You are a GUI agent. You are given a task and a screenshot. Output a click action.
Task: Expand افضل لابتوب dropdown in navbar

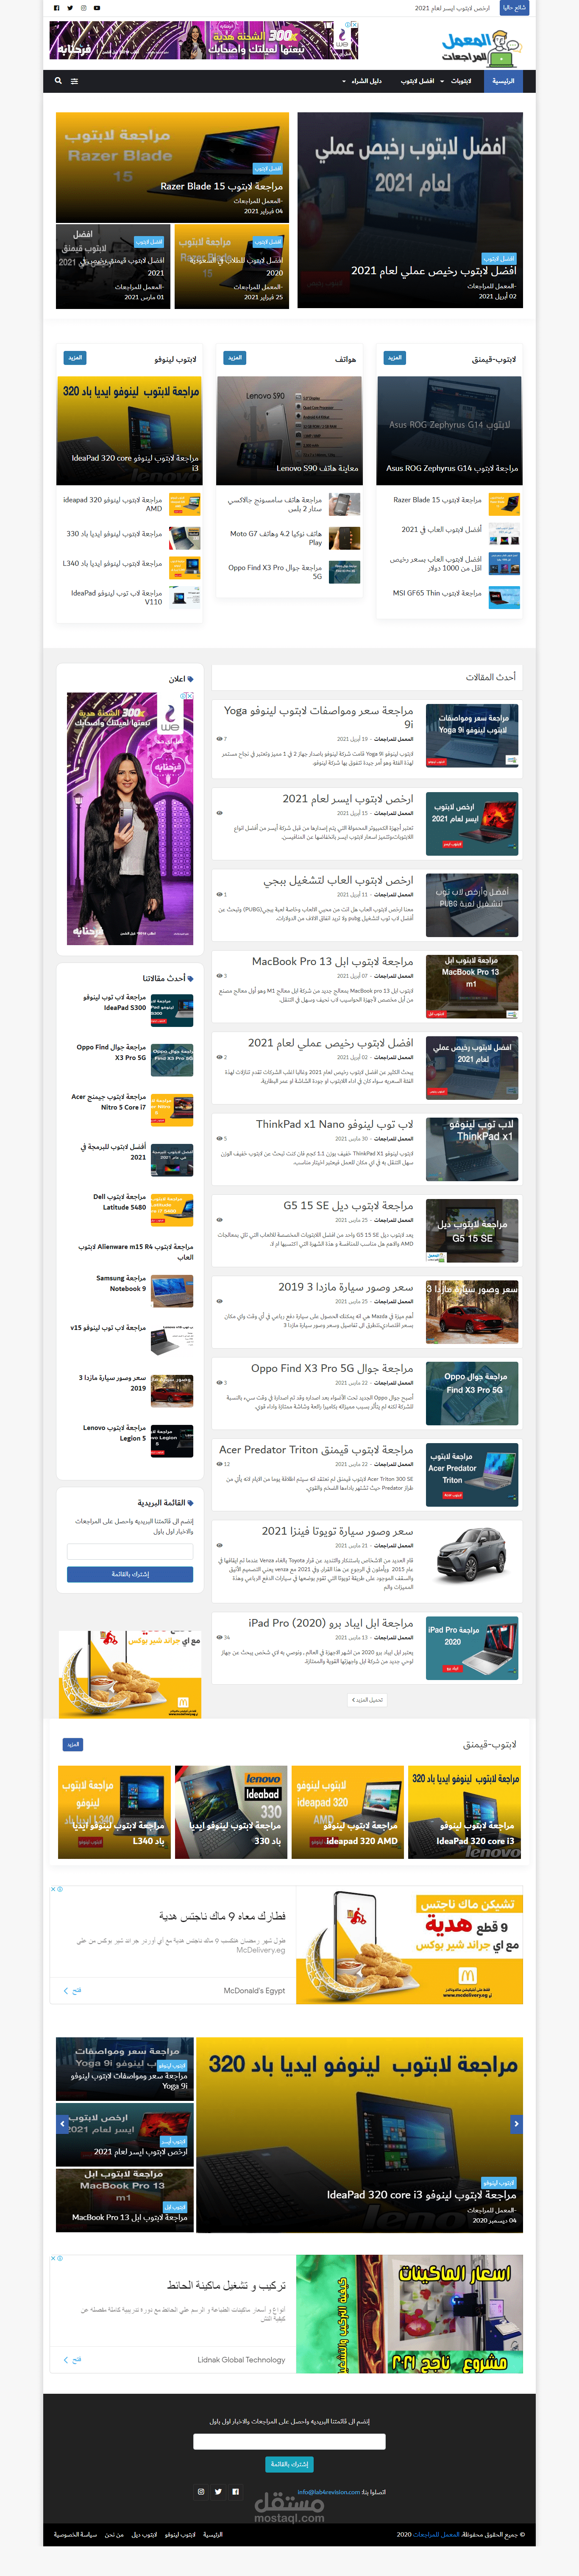(418, 81)
